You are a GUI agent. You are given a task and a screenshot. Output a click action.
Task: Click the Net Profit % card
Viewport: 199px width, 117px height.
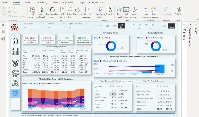click(66, 39)
